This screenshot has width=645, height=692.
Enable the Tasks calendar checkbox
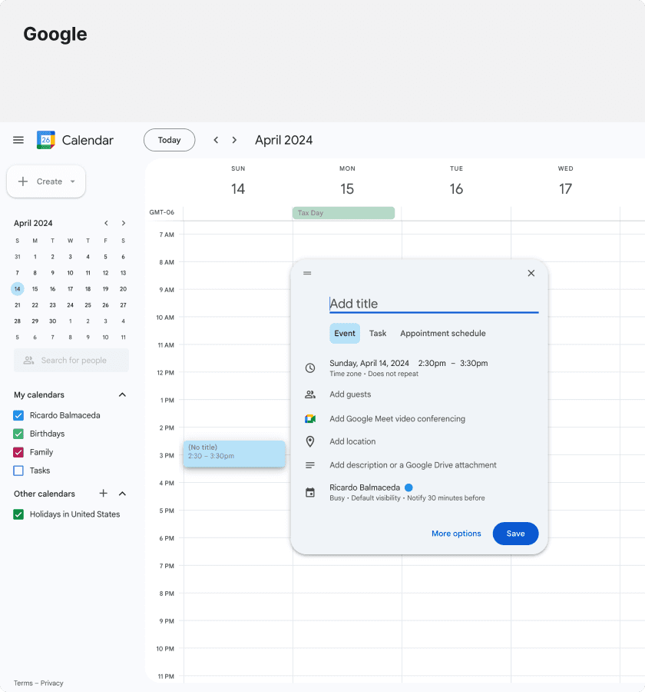(18, 471)
